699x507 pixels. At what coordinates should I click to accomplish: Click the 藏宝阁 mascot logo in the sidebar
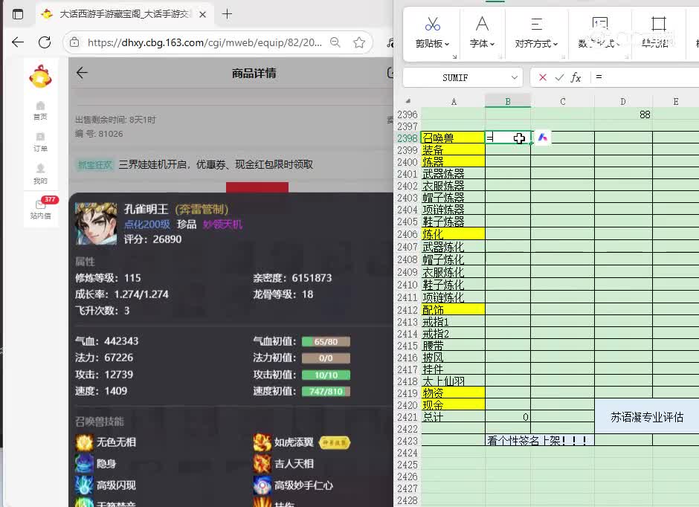(x=41, y=76)
